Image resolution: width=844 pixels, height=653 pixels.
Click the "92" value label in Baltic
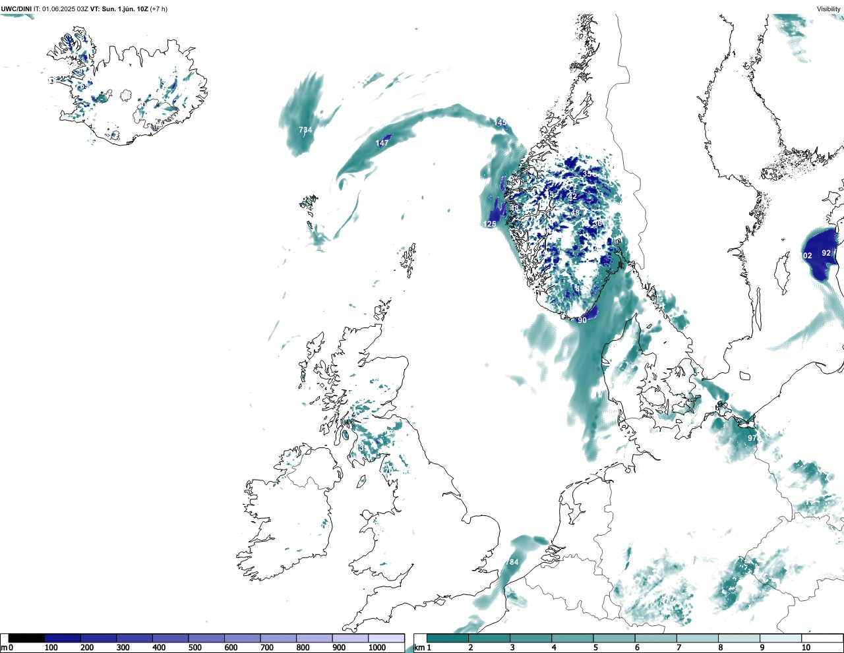click(x=826, y=253)
